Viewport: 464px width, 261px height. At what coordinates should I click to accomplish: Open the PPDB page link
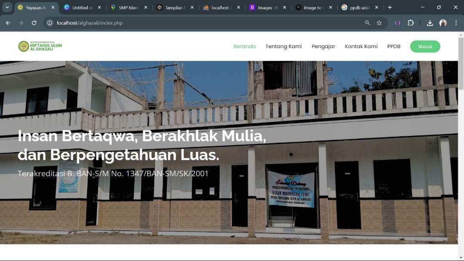click(x=394, y=46)
